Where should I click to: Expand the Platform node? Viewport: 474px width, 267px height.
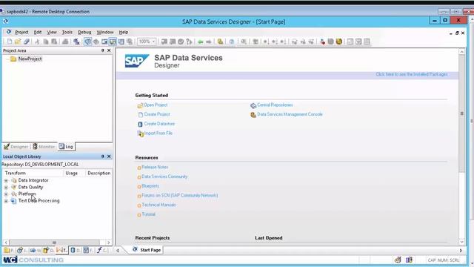pyautogui.click(x=6, y=194)
